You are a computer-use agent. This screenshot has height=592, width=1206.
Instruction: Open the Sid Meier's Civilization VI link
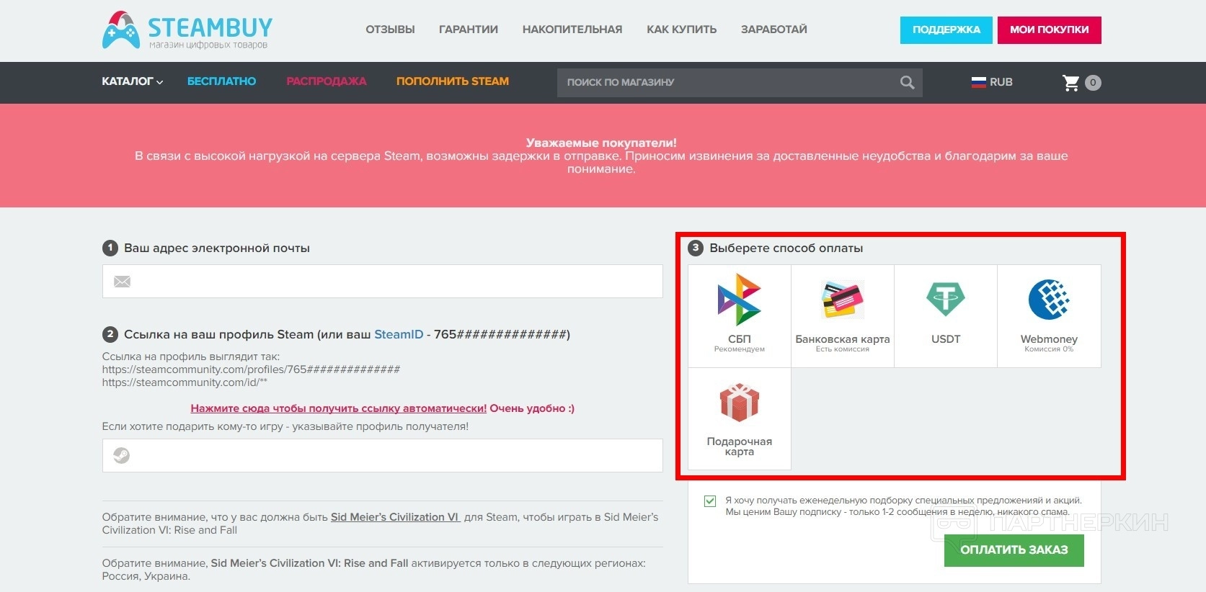coord(395,517)
